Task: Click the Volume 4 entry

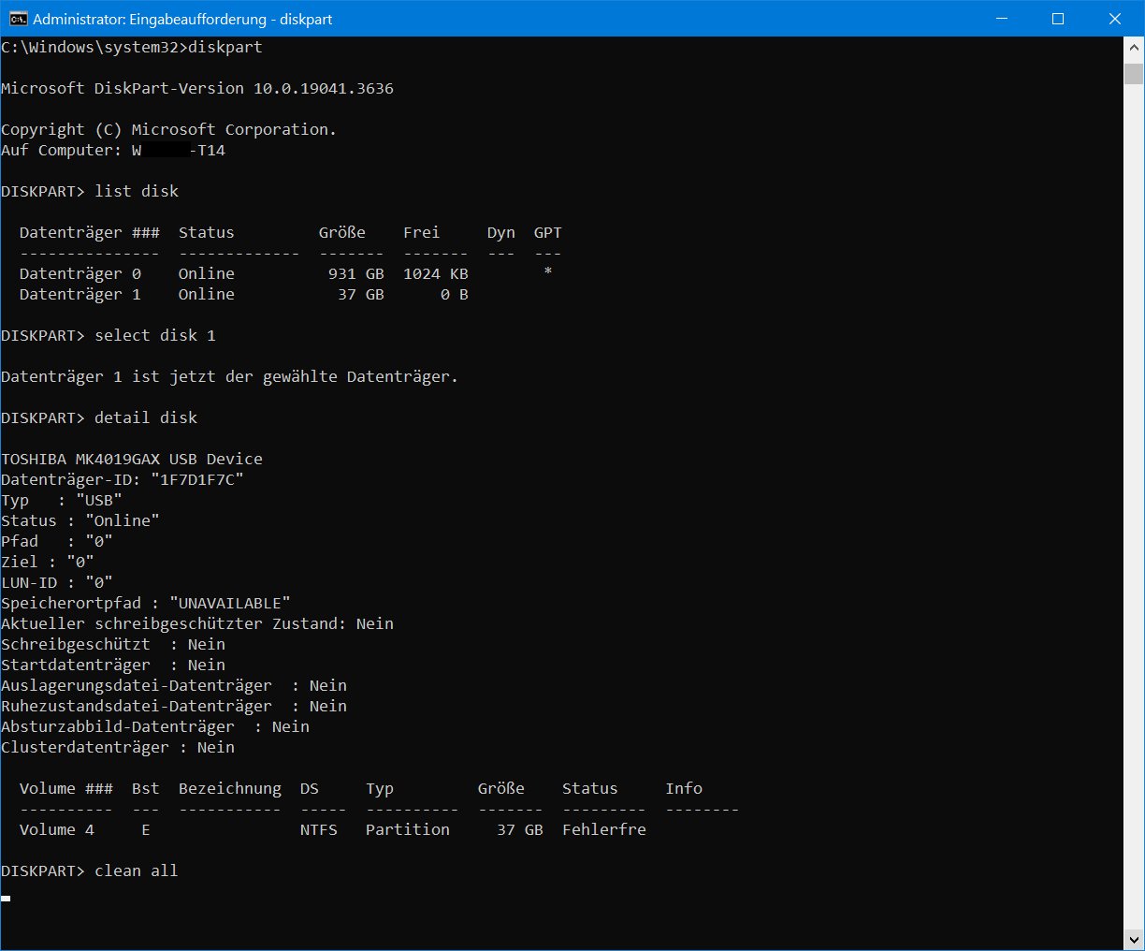Action: point(57,829)
